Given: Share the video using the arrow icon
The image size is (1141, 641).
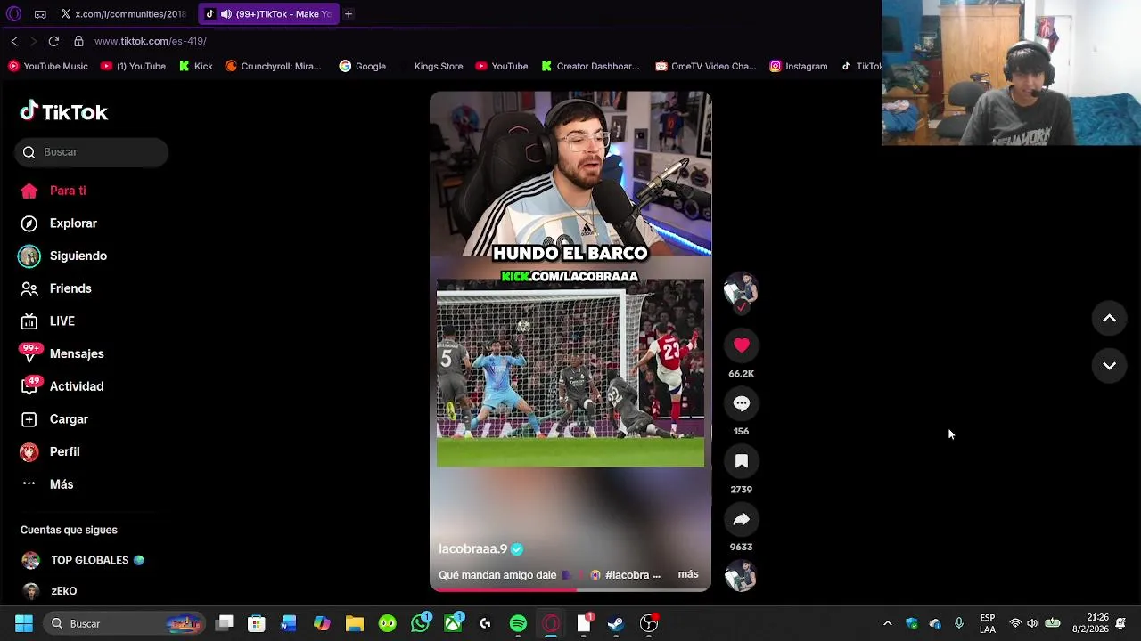Looking at the screenshot, I should tap(741, 519).
